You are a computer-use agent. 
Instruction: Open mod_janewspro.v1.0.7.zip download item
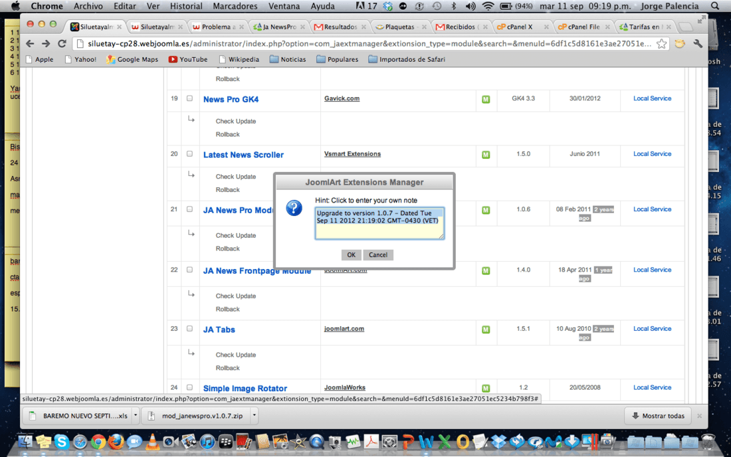click(197, 416)
